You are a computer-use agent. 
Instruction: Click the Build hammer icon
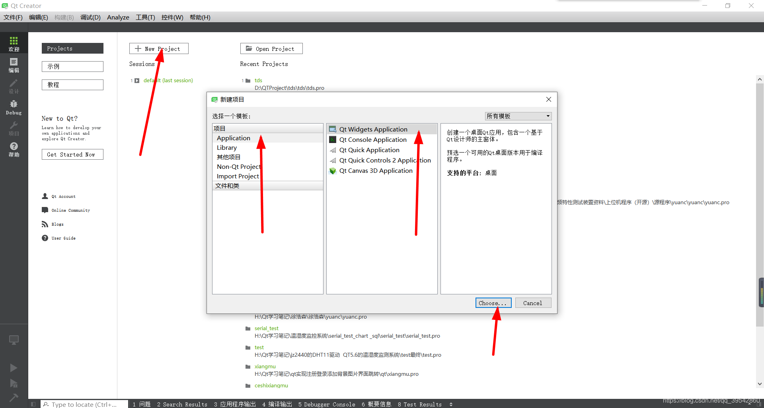tap(14, 397)
